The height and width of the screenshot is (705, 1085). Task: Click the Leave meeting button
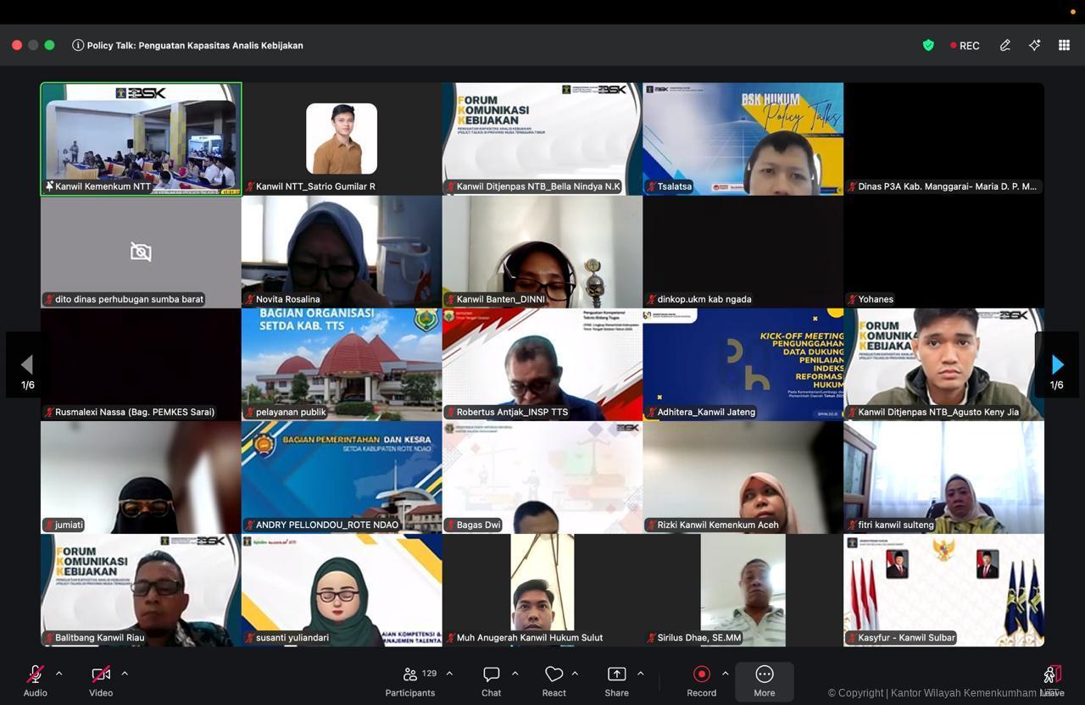coord(1051,680)
